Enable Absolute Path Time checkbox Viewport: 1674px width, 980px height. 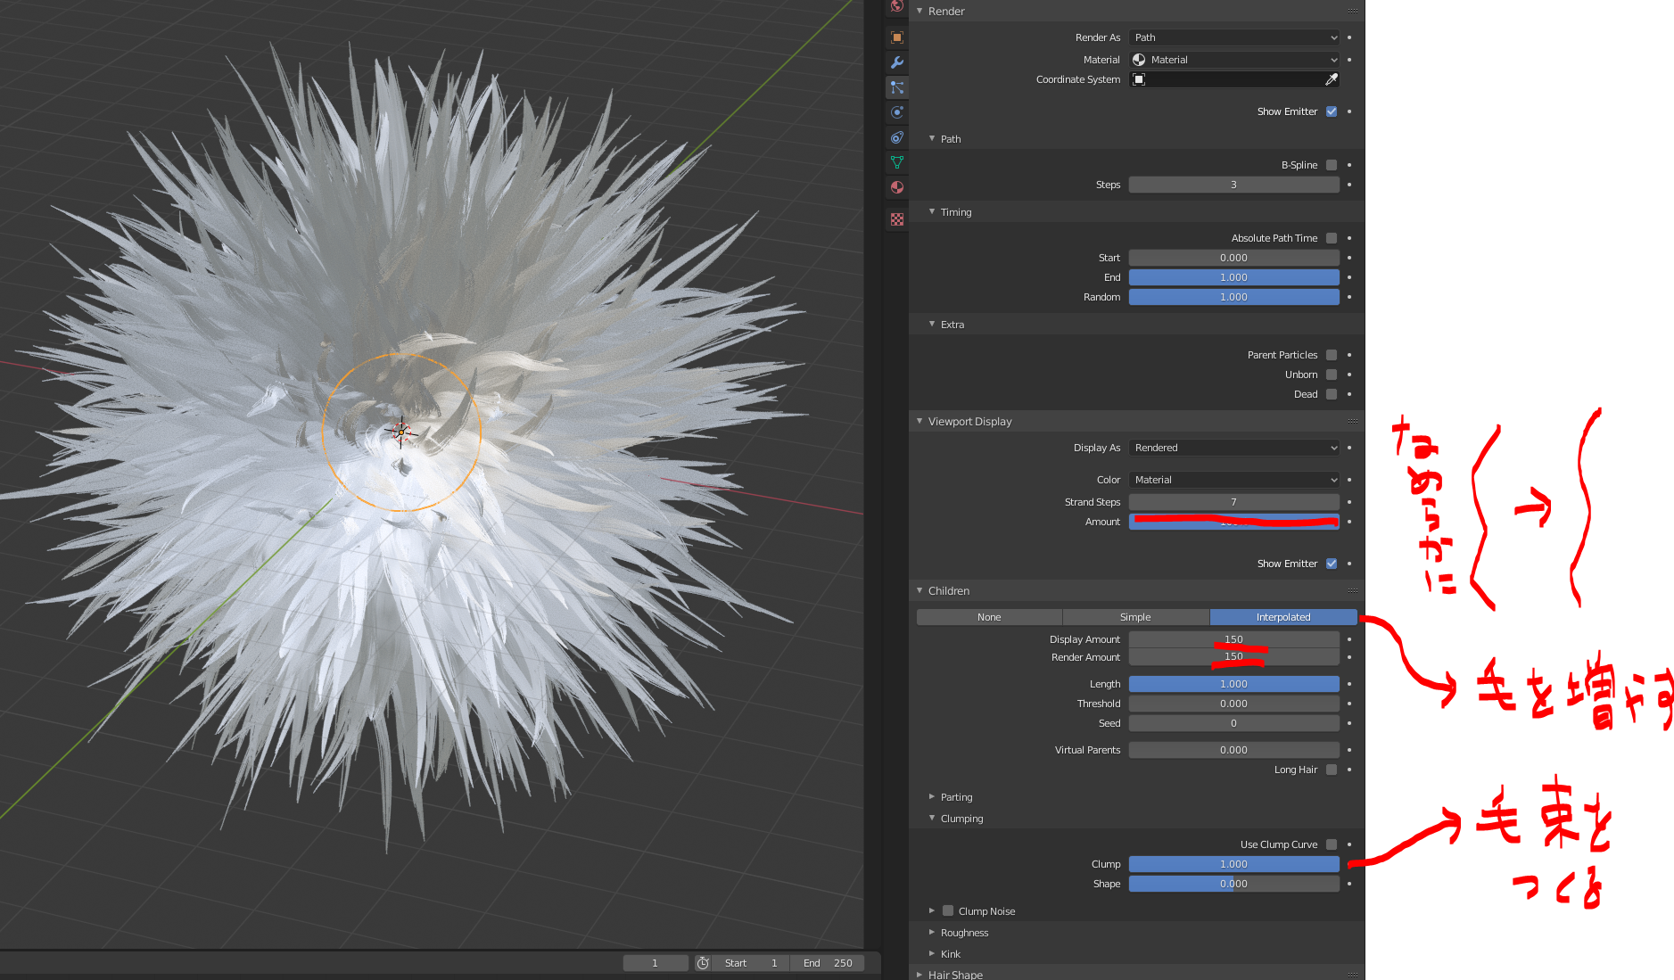coord(1332,238)
